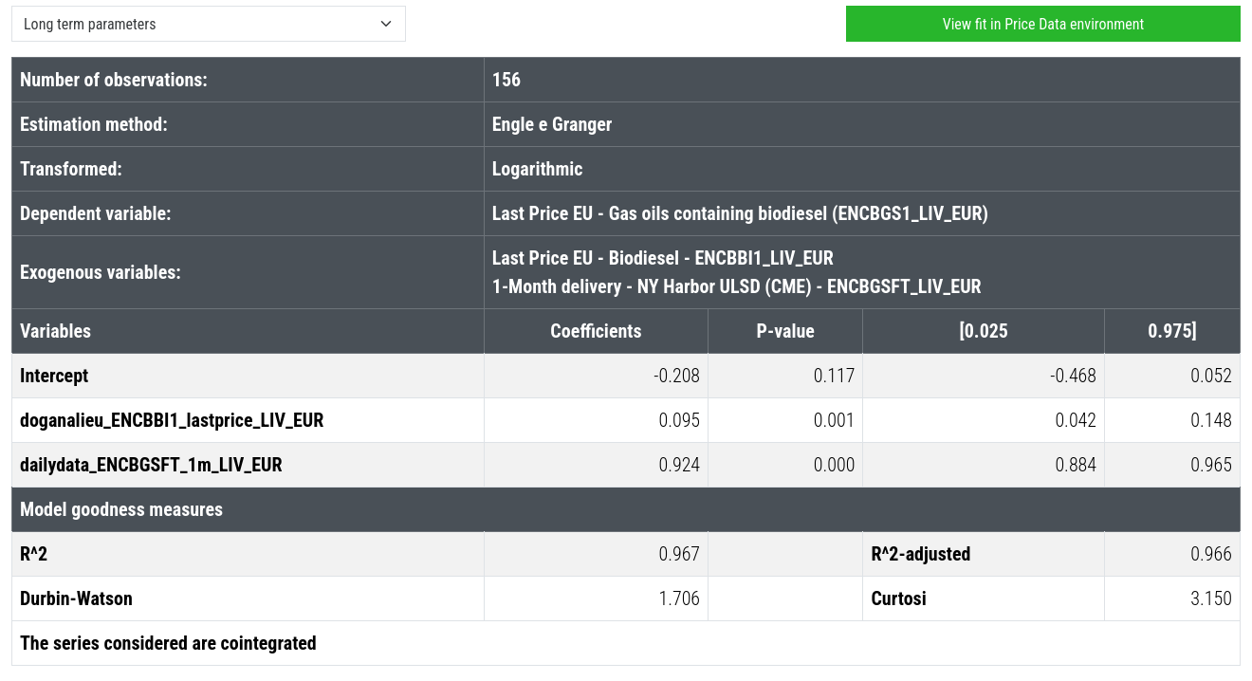Viewport: 1252px width, 681px height.
Task: Select Last Price EU - Biodiesel exogenous line
Action: tap(662, 258)
